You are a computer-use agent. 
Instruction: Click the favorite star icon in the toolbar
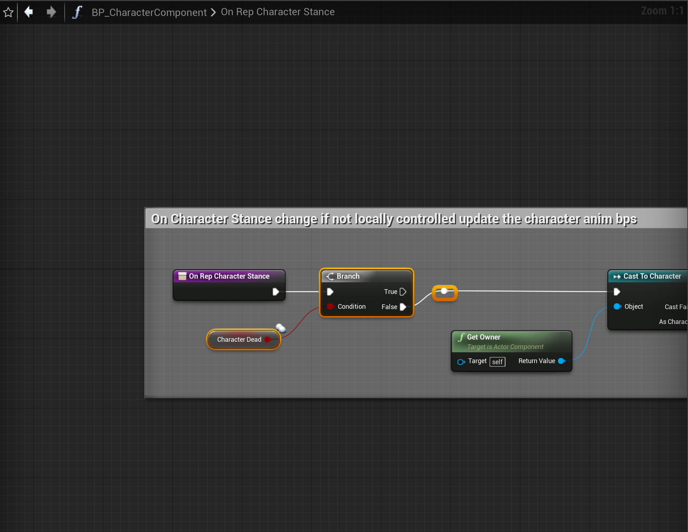8,12
